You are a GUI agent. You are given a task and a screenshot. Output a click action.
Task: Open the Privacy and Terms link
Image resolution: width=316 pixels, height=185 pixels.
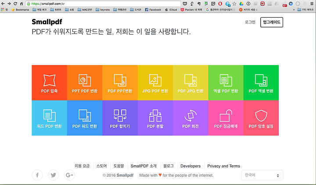pos(224,166)
